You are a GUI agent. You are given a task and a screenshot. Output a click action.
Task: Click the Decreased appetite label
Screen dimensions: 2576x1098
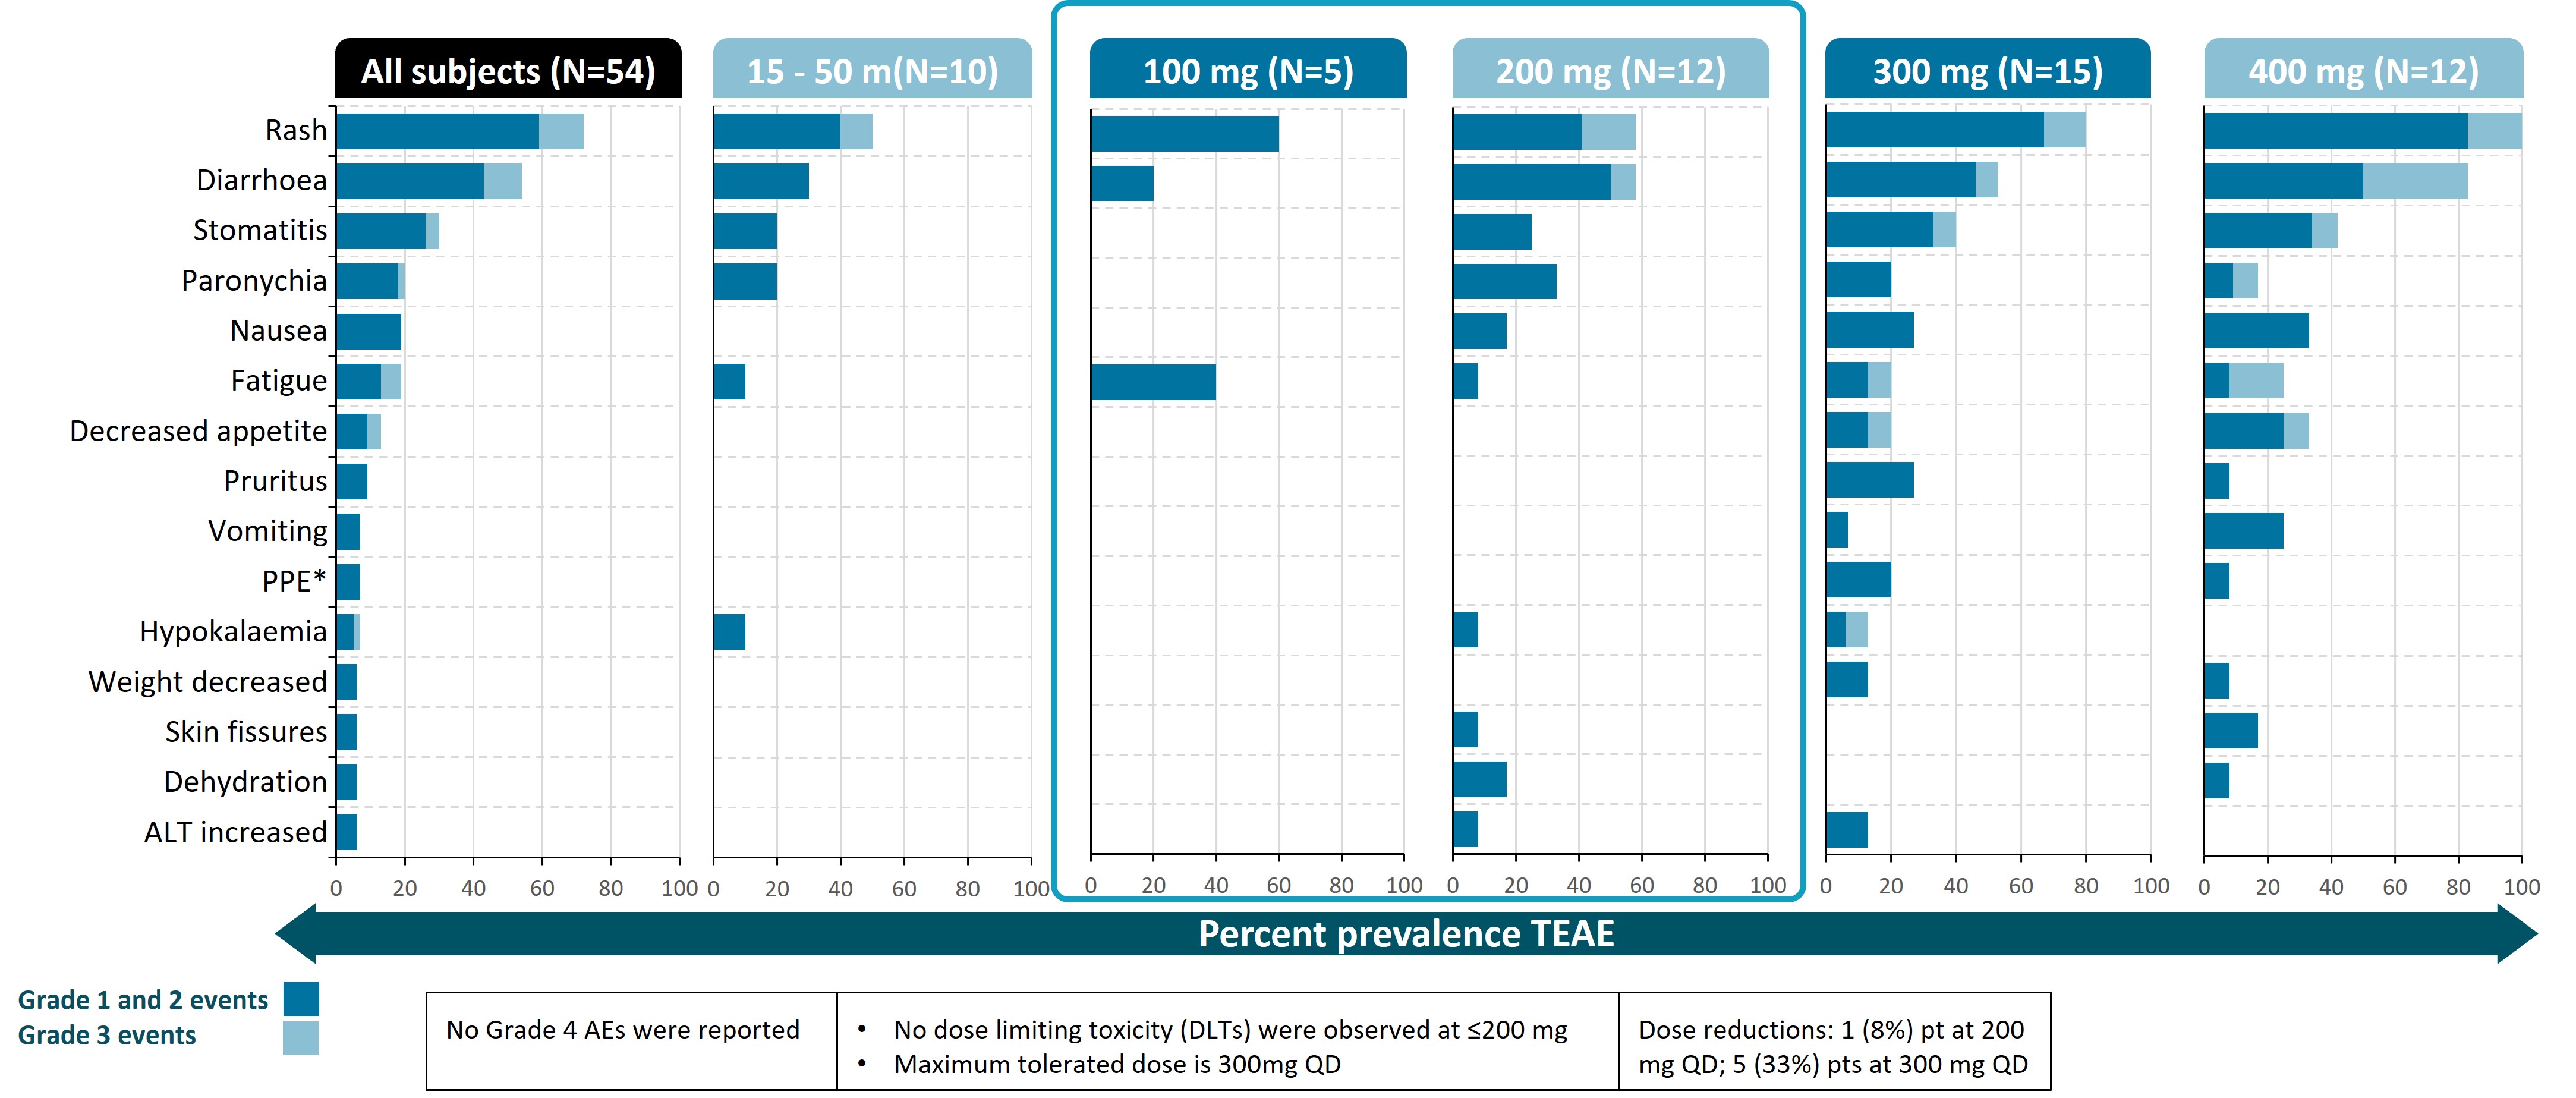coord(198,431)
